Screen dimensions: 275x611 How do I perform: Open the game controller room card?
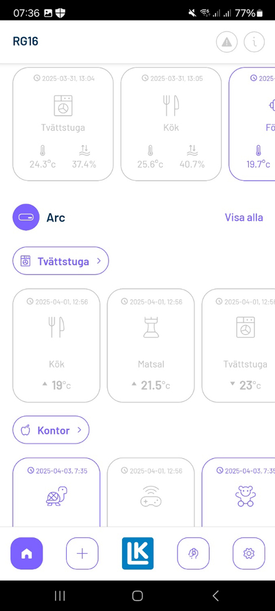(x=151, y=492)
